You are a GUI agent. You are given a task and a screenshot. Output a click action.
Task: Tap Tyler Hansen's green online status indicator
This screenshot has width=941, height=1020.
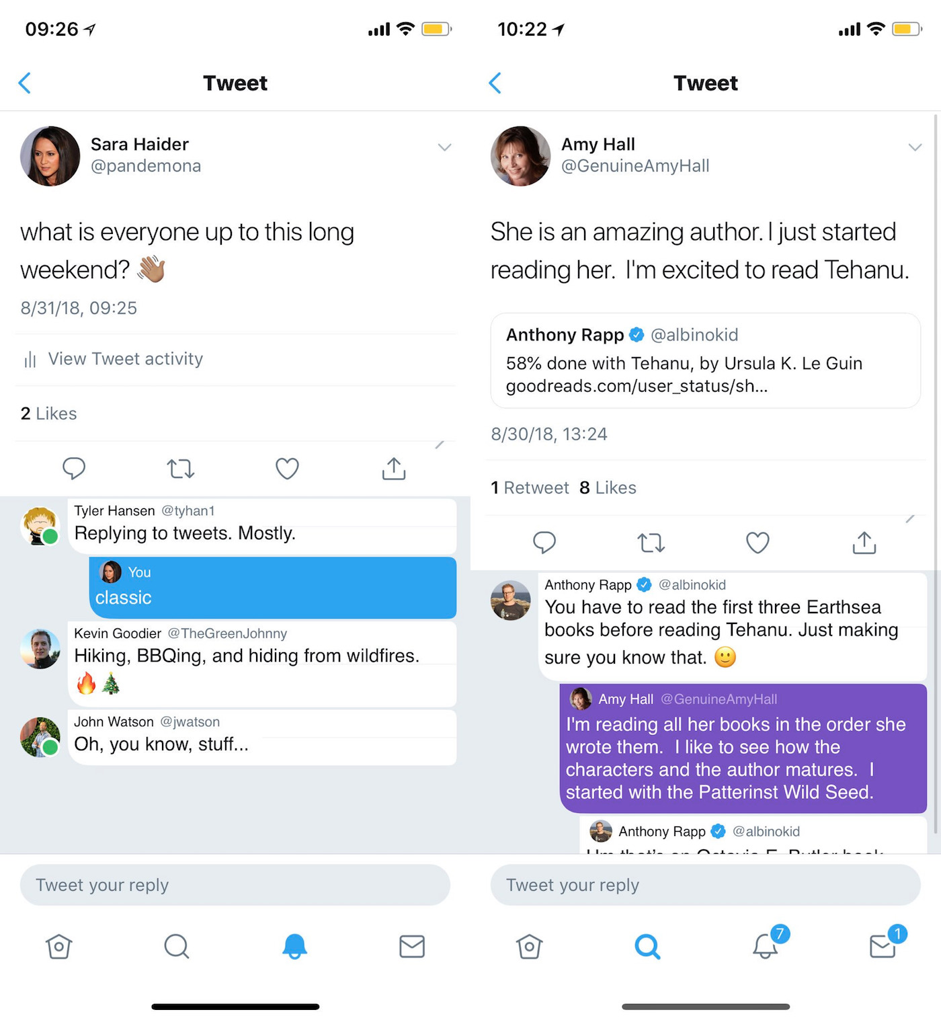coord(51,537)
